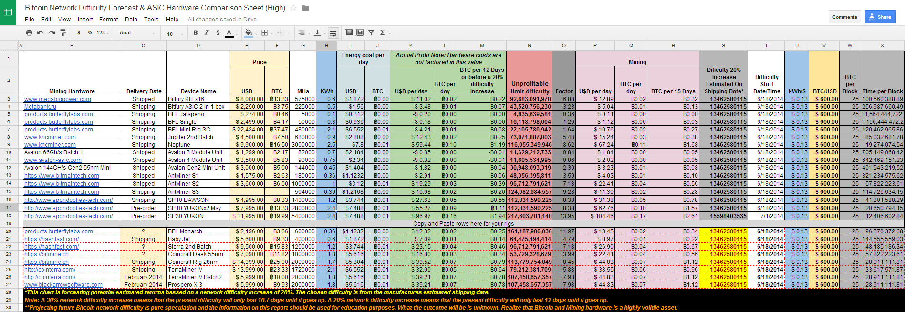Open the Arial font dropdown
The height and width of the screenshot is (312, 905).
click(137, 33)
